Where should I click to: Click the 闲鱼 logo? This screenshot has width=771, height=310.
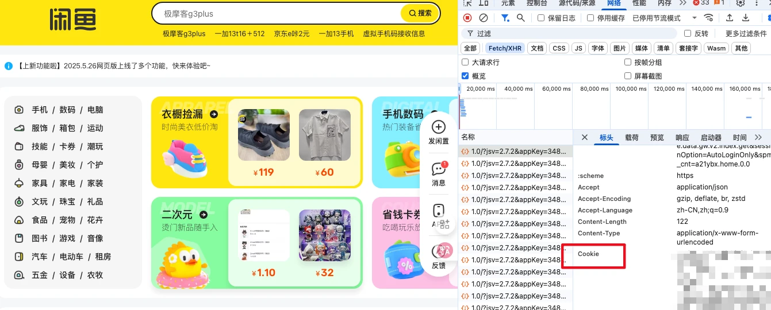click(72, 20)
